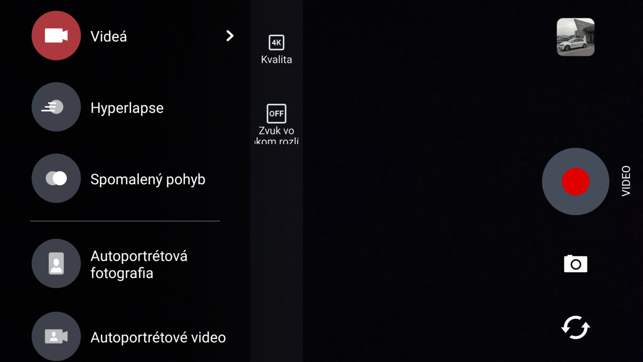Viewport: 643px width, 362px height.
Task: Flip camera using the rotate arrows icon
Action: point(576,328)
